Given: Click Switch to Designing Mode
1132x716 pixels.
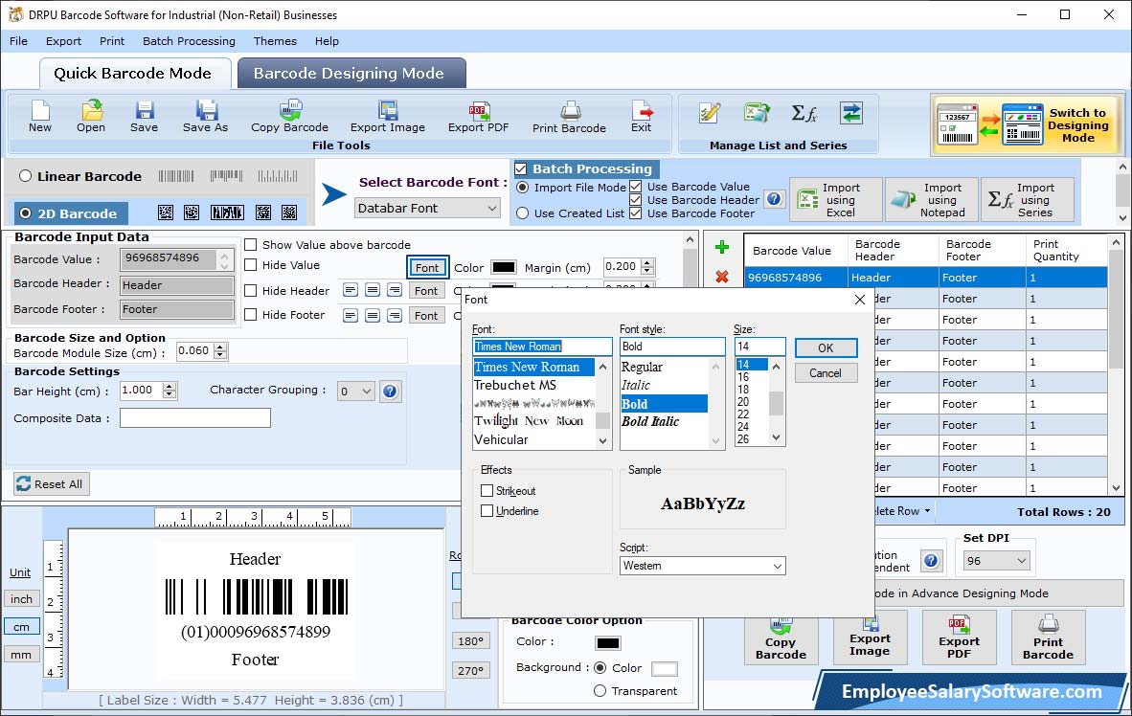Looking at the screenshot, I should tap(1025, 124).
